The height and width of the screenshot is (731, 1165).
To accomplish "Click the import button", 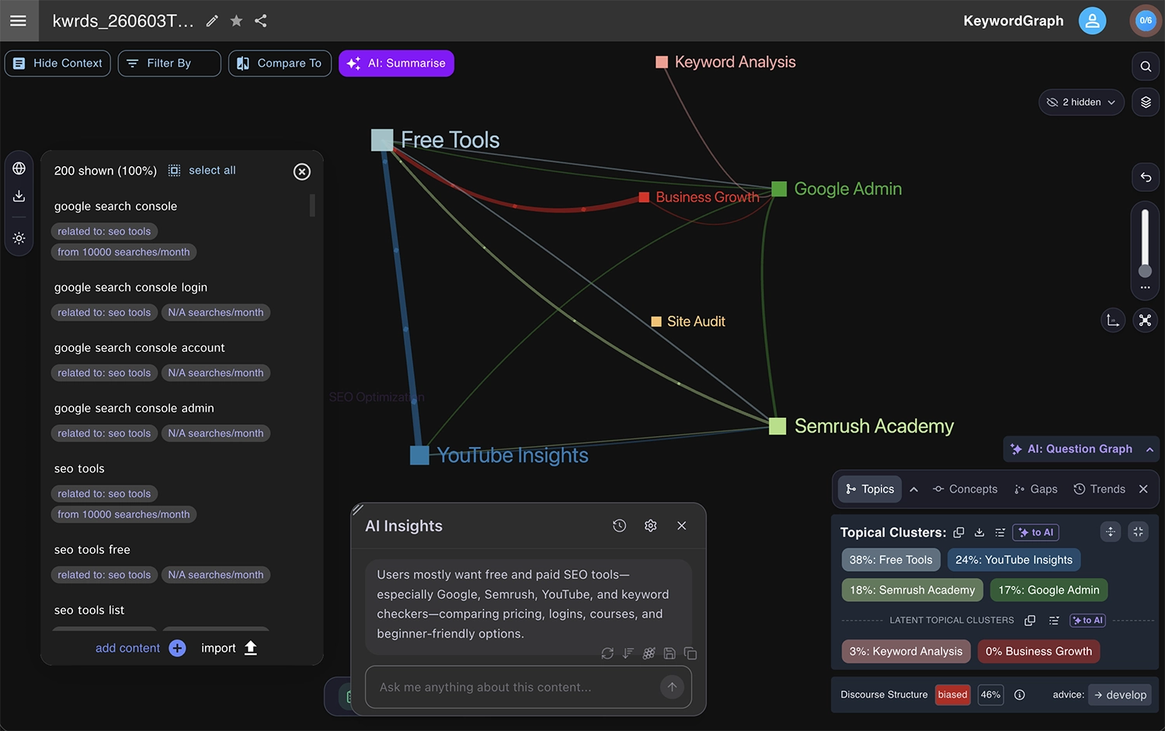I will (229, 648).
